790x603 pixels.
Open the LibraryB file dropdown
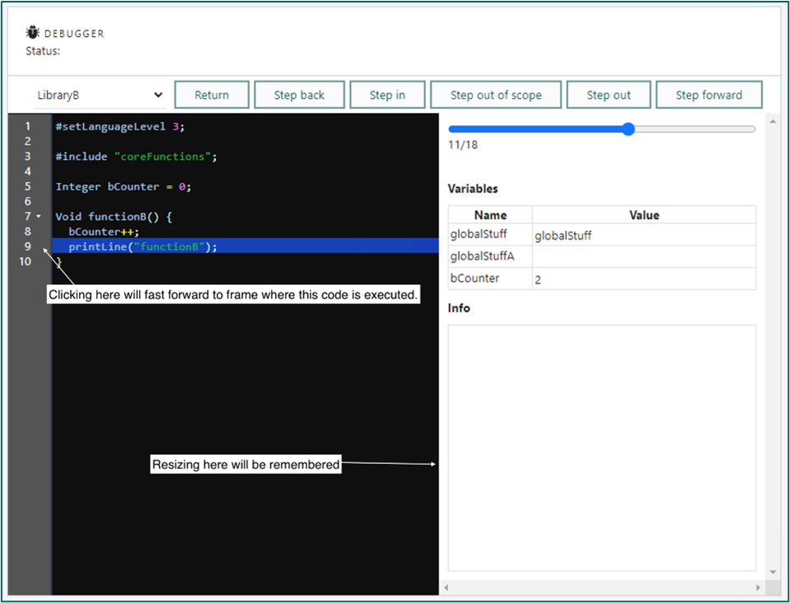click(100, 96)
